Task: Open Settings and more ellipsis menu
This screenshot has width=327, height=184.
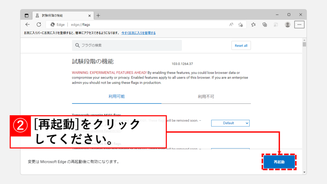Action: tap(299, 25)
